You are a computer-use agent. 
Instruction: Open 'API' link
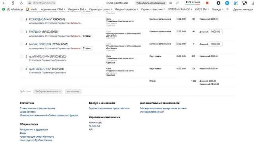[90, 129]
